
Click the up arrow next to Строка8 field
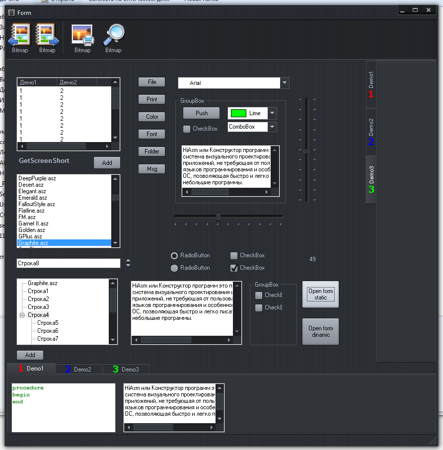[x=128, y=260]
